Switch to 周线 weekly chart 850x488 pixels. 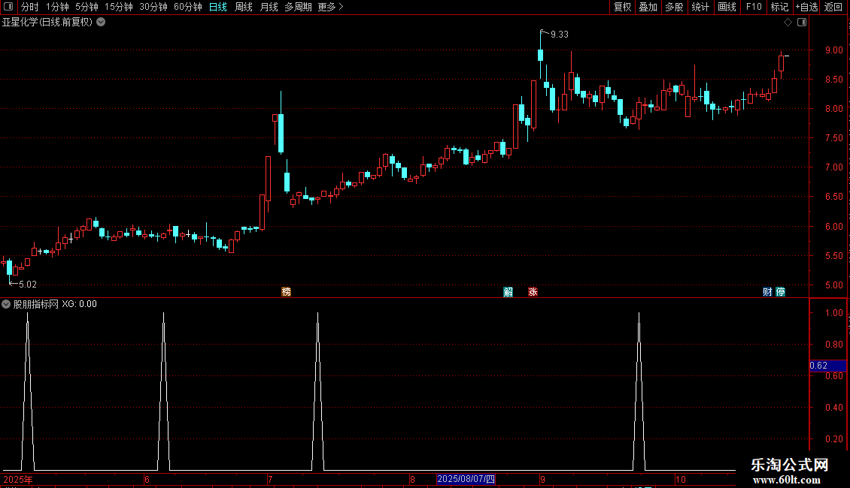pos(244,7)
